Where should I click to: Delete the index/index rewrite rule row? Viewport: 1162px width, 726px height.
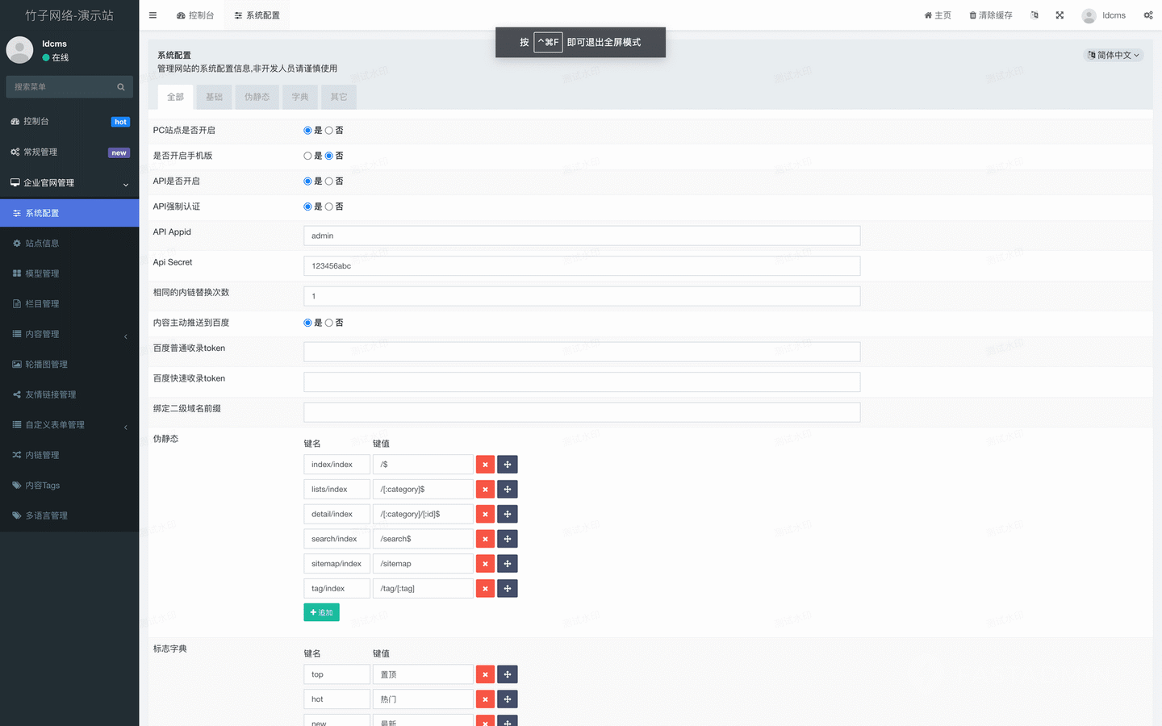coord(485,465)
